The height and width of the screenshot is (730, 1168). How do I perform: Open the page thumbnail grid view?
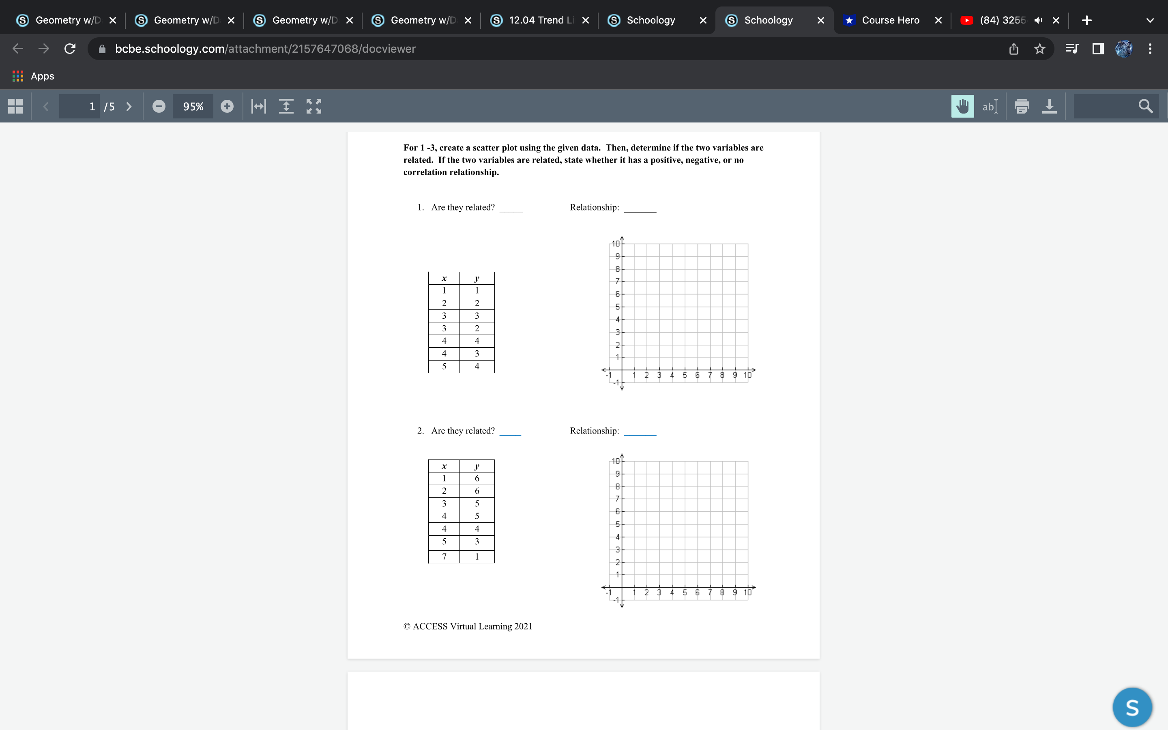(x=15, y=106)
